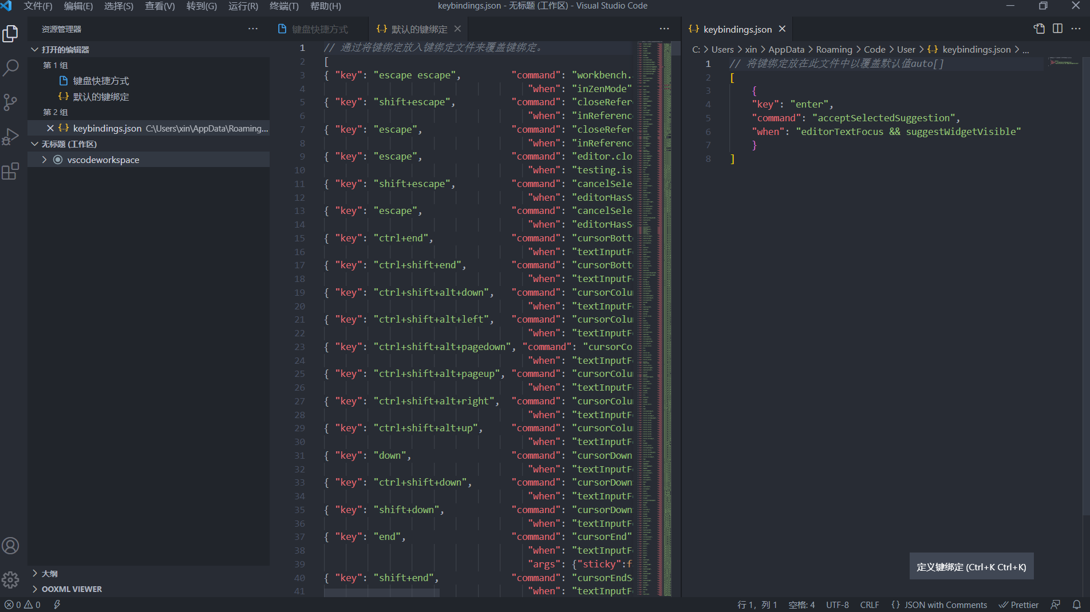Open the Run and Debug view

pos(11,137)
